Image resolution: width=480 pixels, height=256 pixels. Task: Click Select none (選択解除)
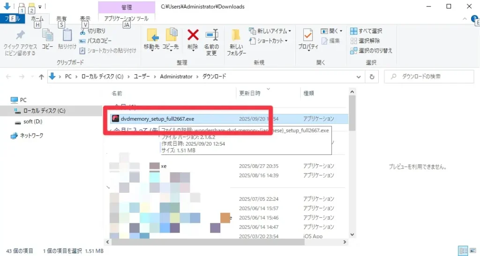365,41
